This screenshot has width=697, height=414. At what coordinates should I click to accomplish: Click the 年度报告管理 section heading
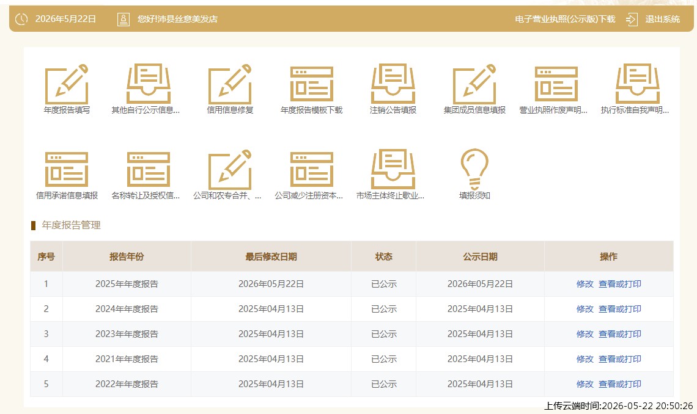pyautogui.click(x=71, y=225)
